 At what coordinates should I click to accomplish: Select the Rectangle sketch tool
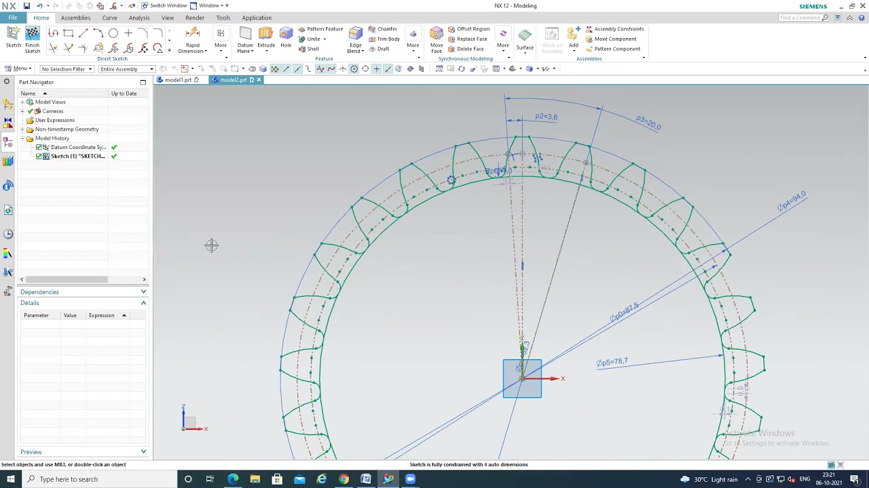pos(68,33)
